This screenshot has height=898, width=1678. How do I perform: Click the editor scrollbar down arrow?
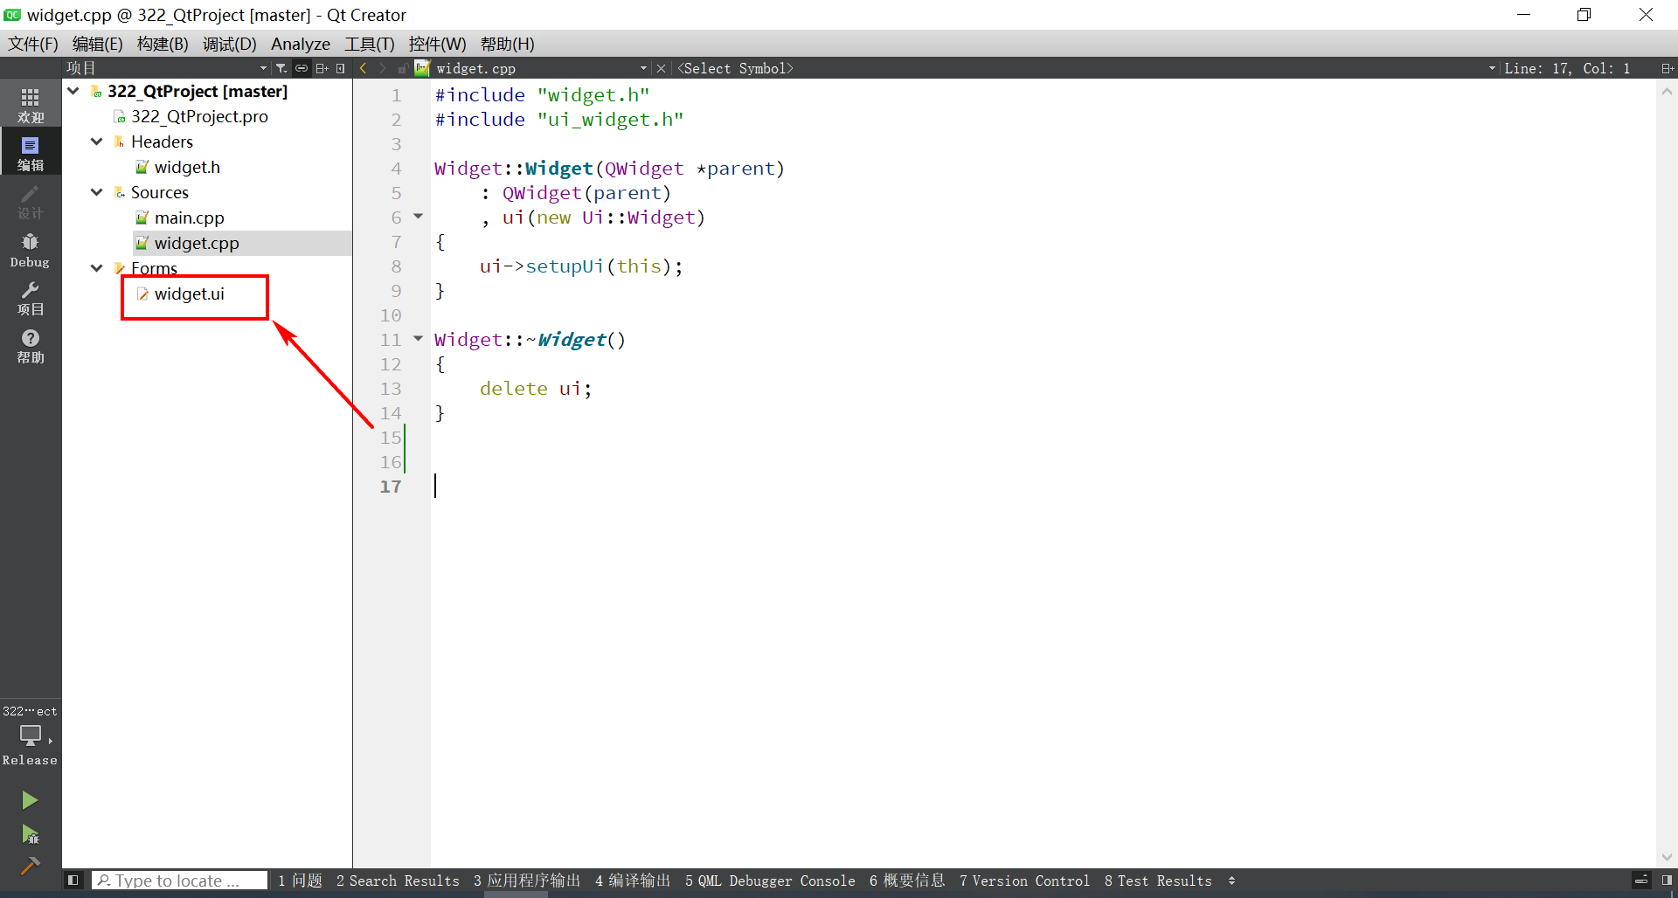pyautogui.click(x=1667, y=857)
